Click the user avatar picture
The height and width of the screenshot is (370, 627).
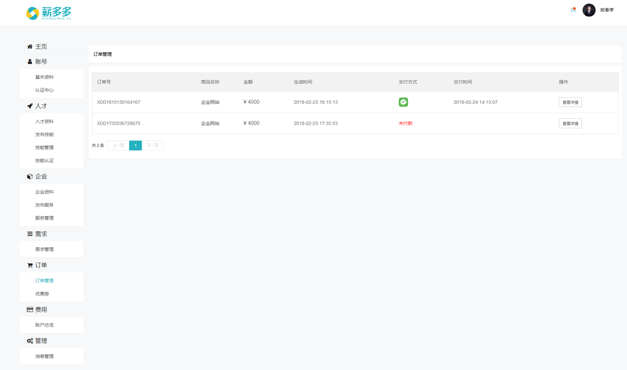pos(589,10)
